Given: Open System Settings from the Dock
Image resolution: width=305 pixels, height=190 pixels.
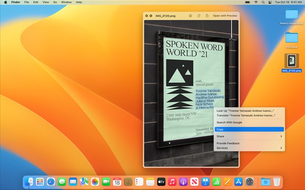Looking at the screenshot, I should (249, 182).
